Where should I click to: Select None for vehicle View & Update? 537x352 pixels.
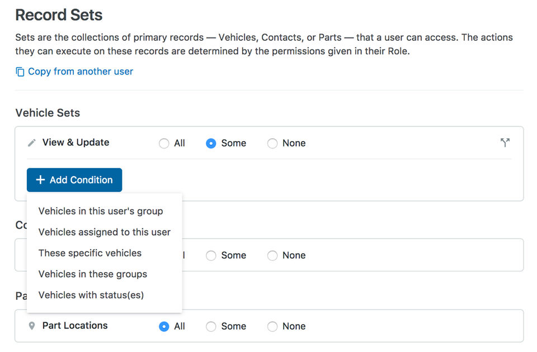pos(272,143)
